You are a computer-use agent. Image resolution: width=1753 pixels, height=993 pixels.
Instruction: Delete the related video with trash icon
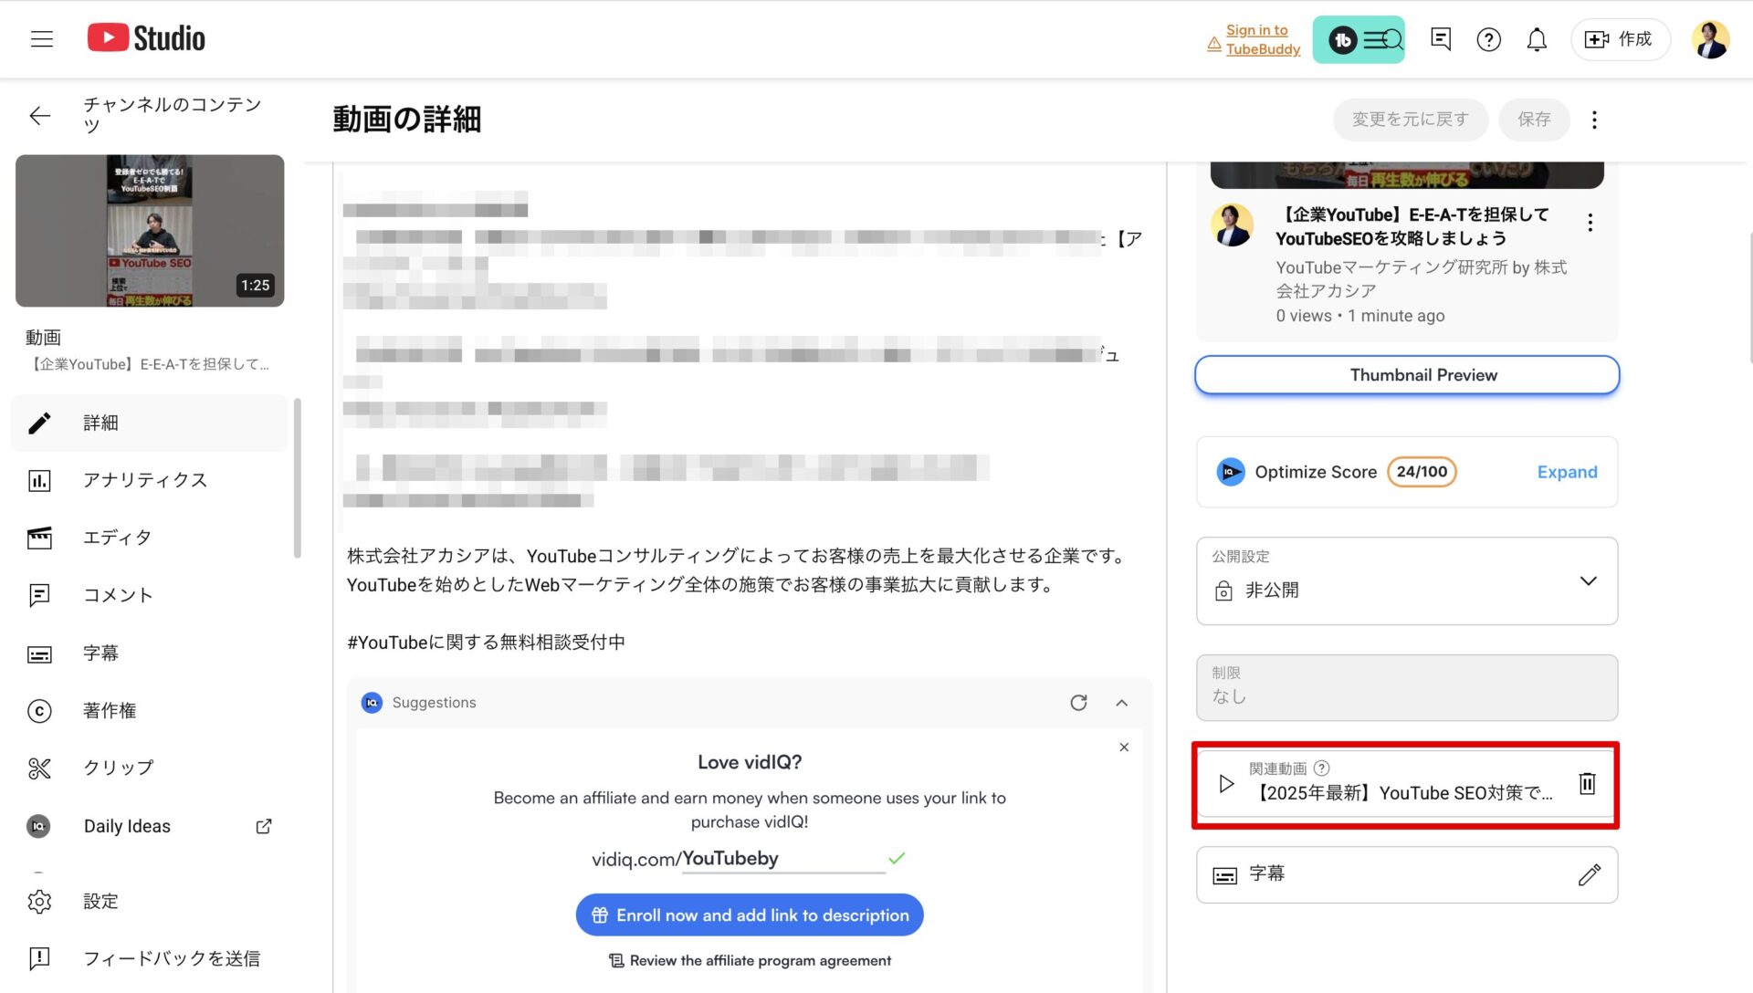[1587, 783]
